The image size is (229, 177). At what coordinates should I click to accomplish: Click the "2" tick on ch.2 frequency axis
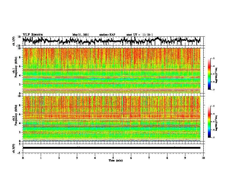(20, 132)
